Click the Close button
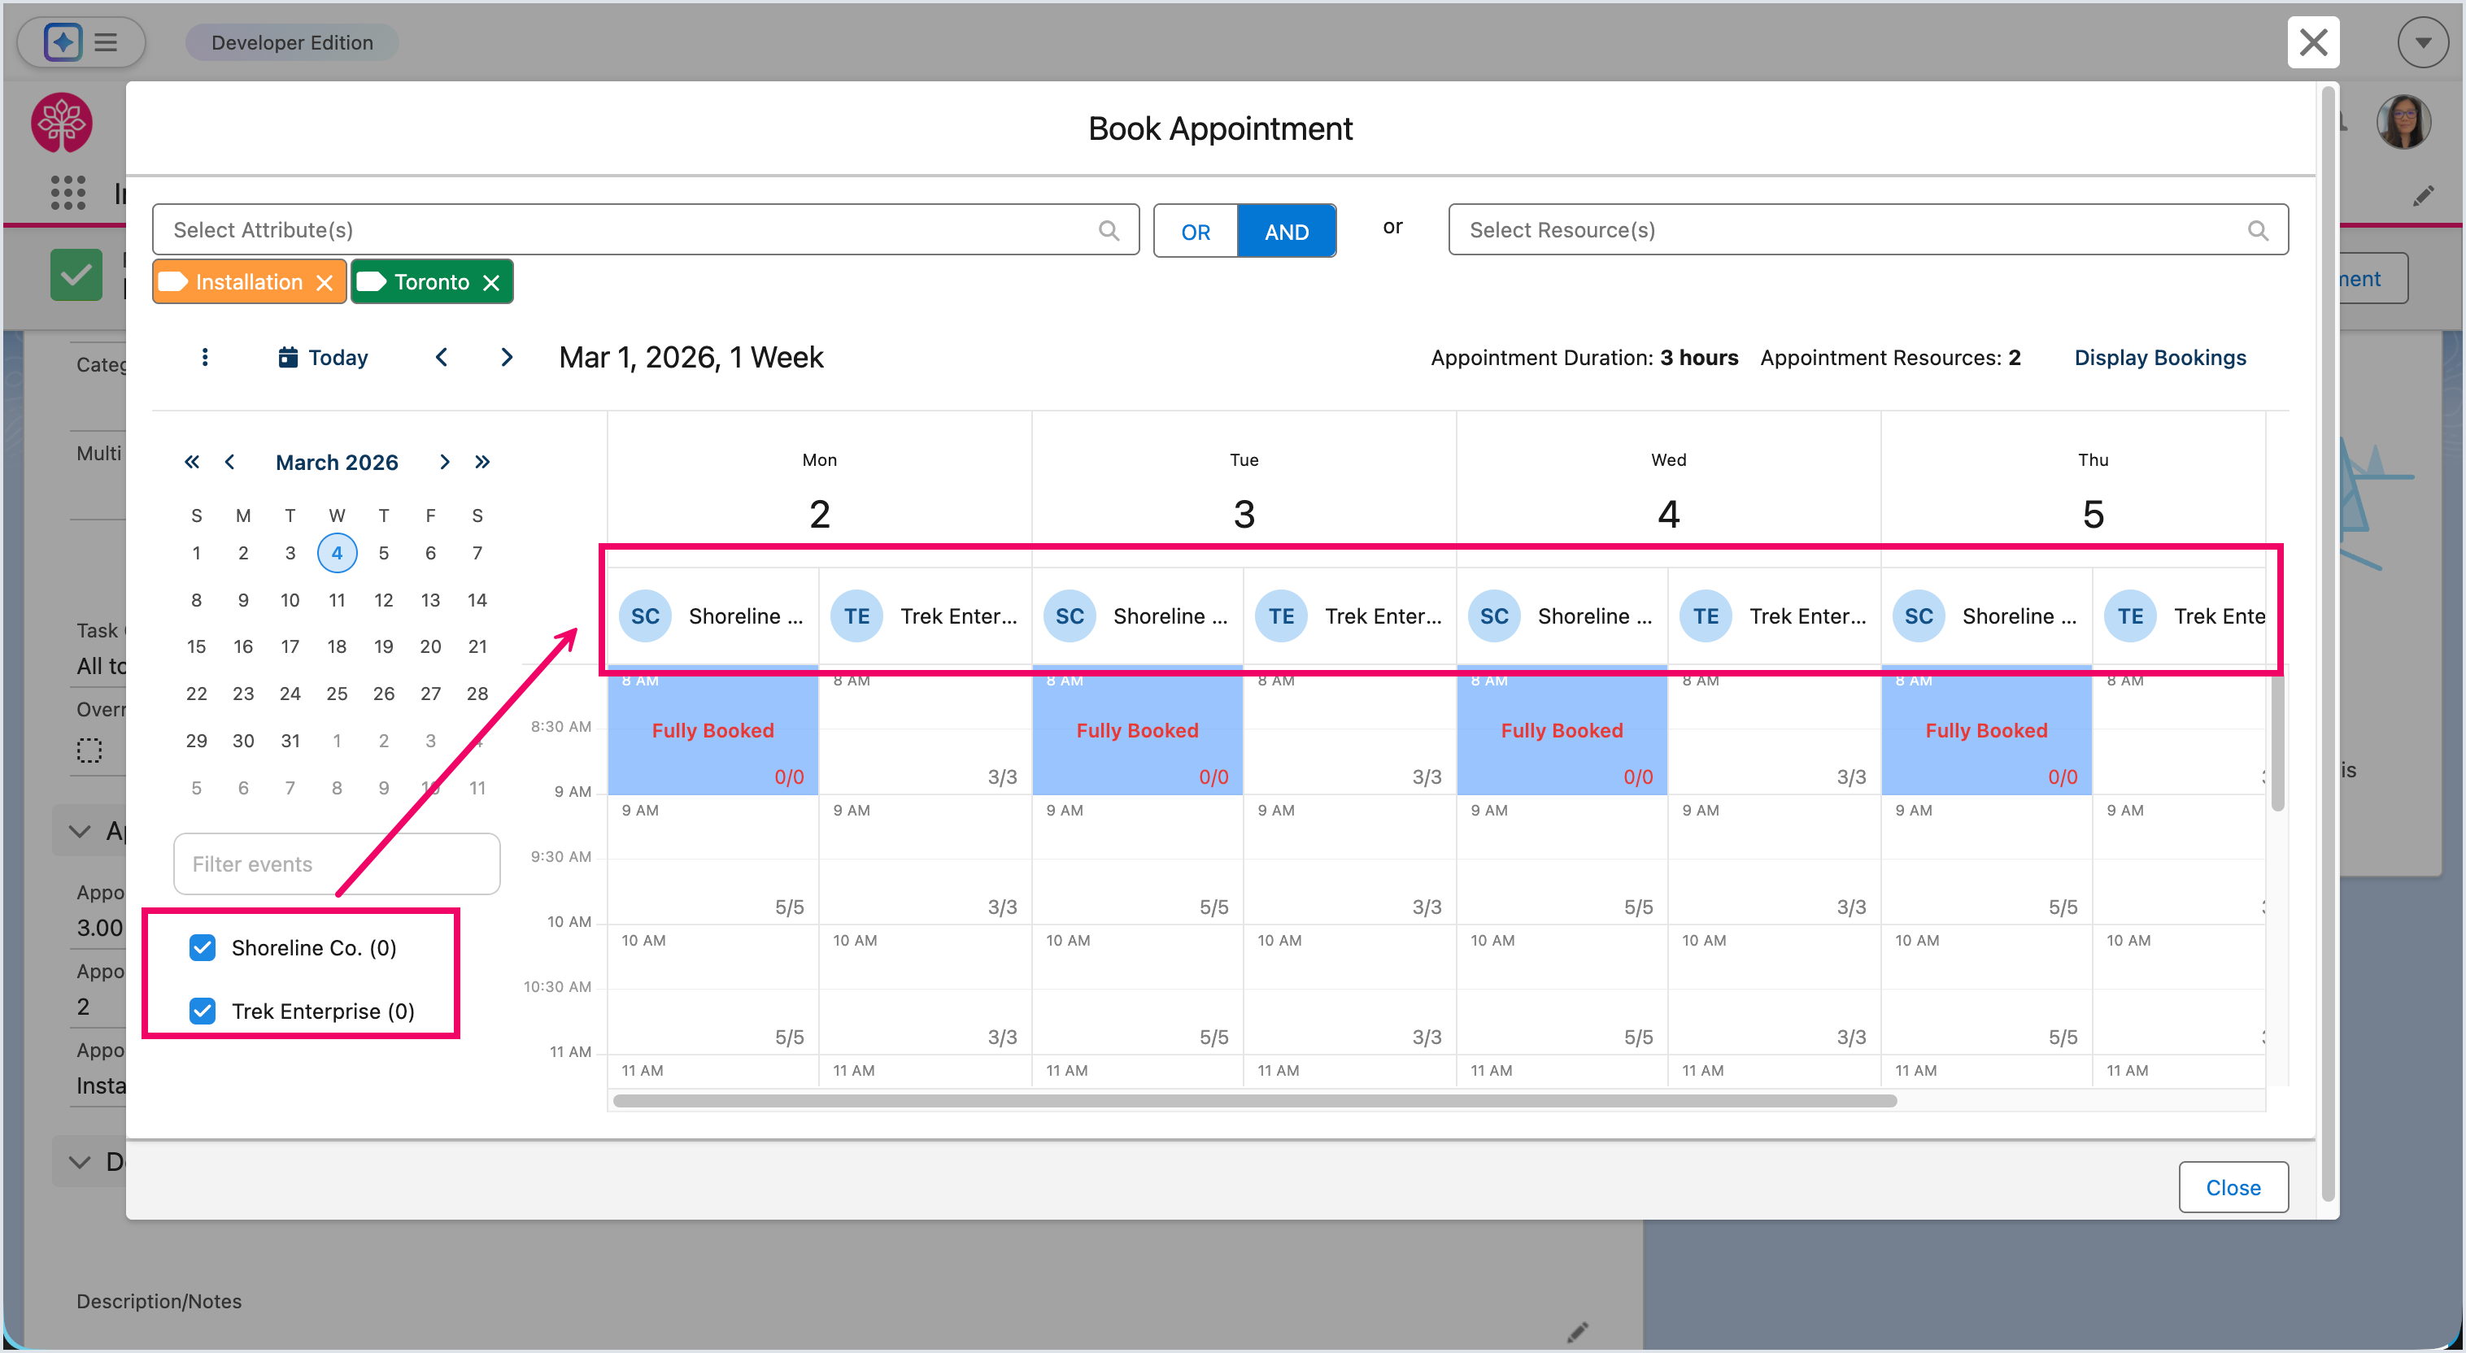Screen dimensions: 2466x1353 click(x=2233, y=1187)
